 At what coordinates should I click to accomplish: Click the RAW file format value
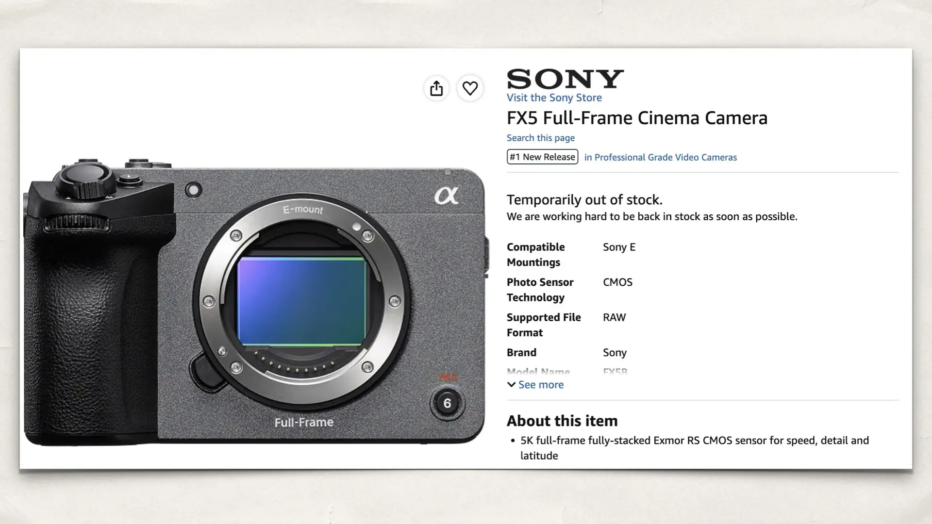(x=614, y=317)
